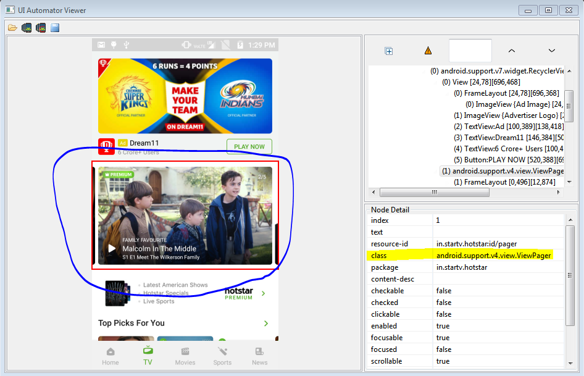This screenshot has height=376, width=584.
Task: Click PLAY NOW button in device screenshot
Action: tap(249, 146)
